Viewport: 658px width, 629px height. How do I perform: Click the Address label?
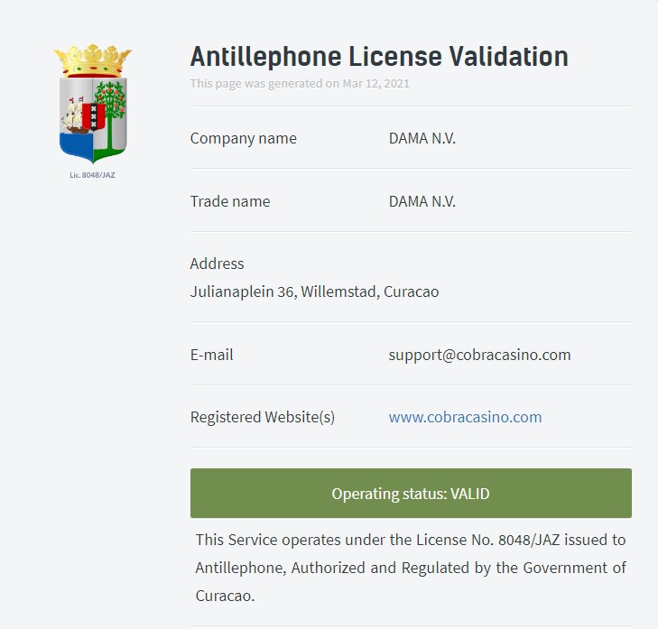pyautogui.click(x=217, y=264)
